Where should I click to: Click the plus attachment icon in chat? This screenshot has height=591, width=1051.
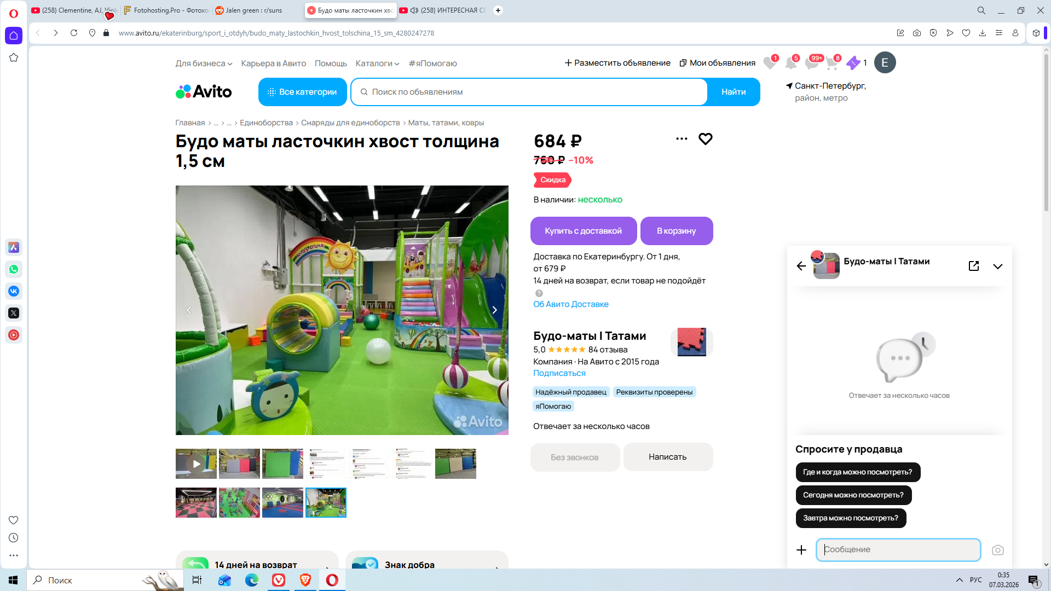point(801,550)
